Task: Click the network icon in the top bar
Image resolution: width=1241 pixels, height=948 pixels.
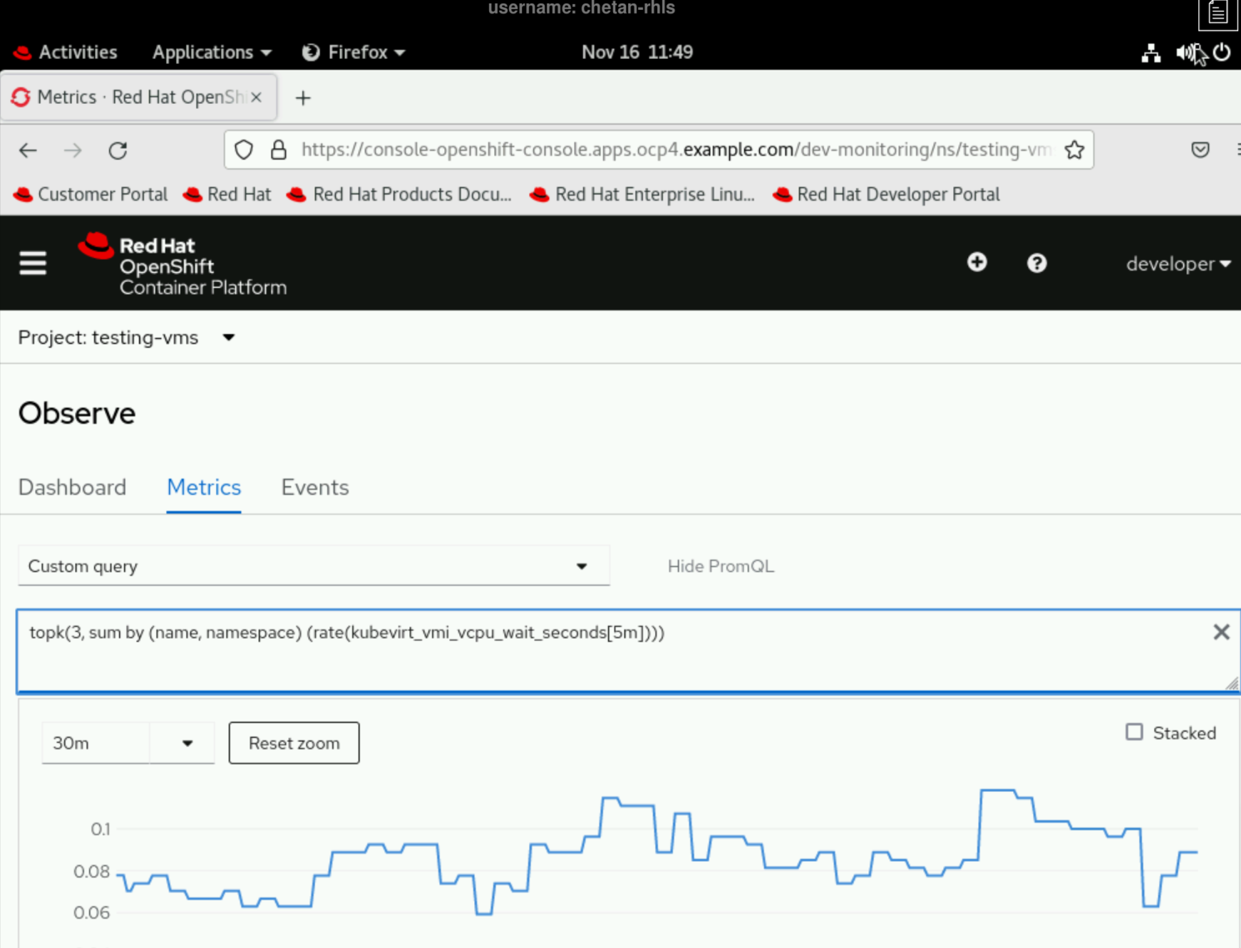Action: coord(1151,52)
